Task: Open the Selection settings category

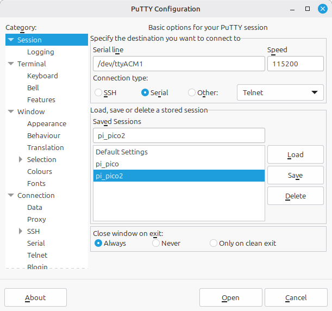Action: click(x=42, y=159)
